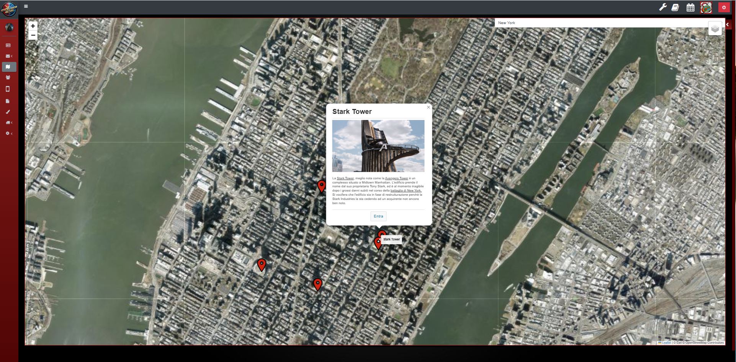Open the map layers control

click(x=715, y=28)
